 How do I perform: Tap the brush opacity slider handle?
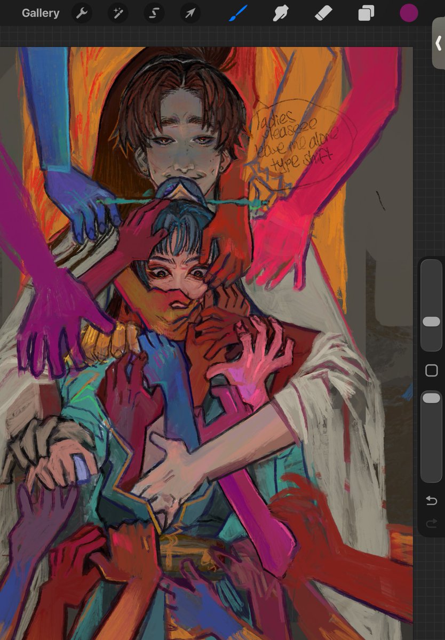pos(431,398)
